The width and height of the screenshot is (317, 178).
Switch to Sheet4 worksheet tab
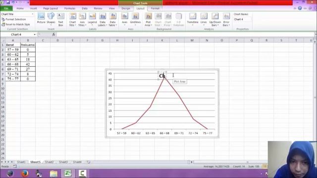[77, 162]
